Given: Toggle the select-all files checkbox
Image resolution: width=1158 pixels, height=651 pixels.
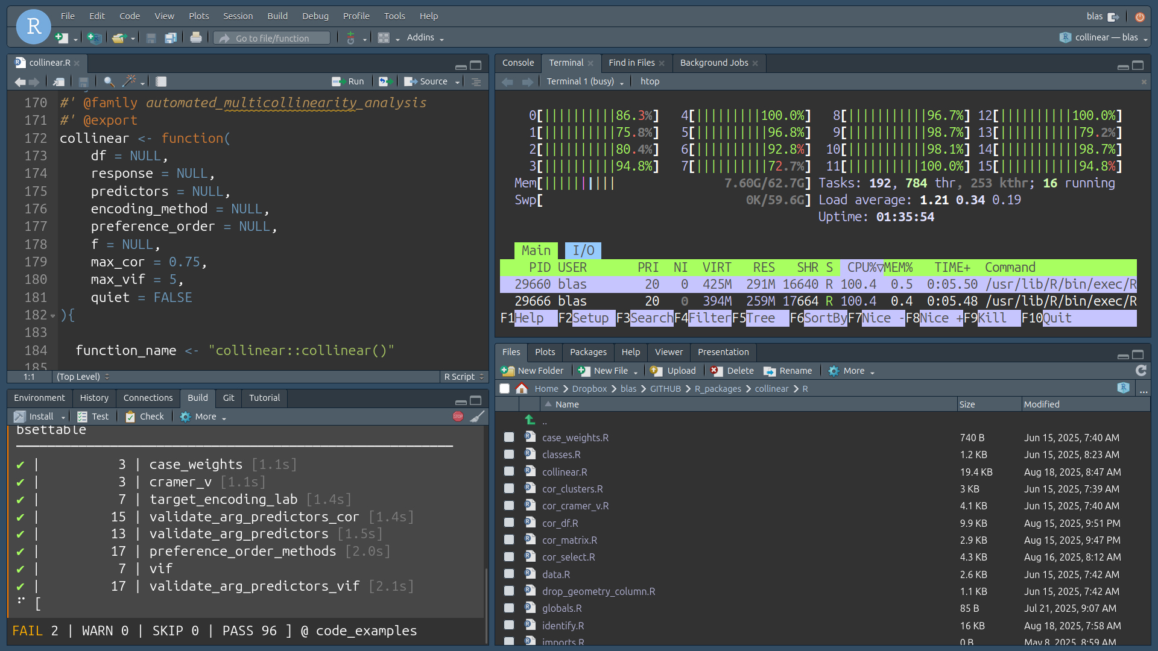Looking at the screenshot, I should 505,389.
